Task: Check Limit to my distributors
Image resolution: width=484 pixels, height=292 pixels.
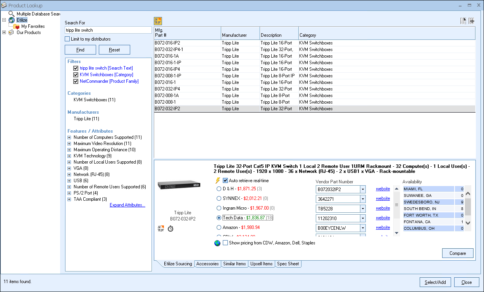Action: coord(67,39)
